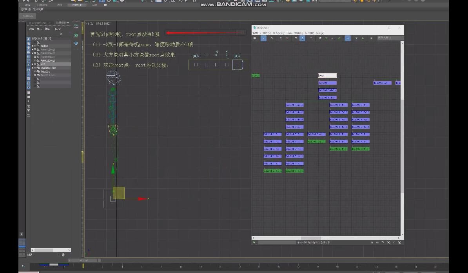
Task: Activate the Pan tool in Schematic View
Action: 372,242
